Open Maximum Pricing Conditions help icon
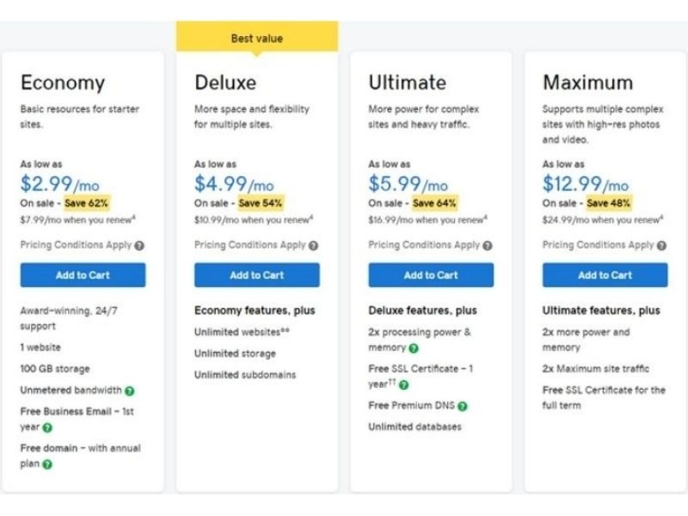 point(661,246)
